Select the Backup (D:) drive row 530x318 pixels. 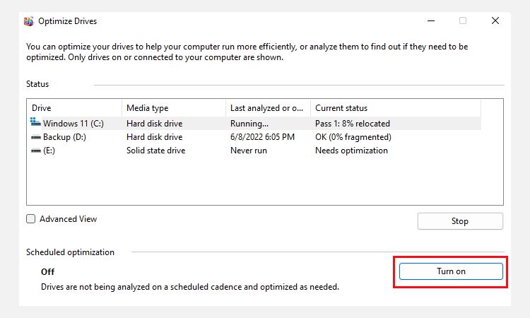coord(255,137)
